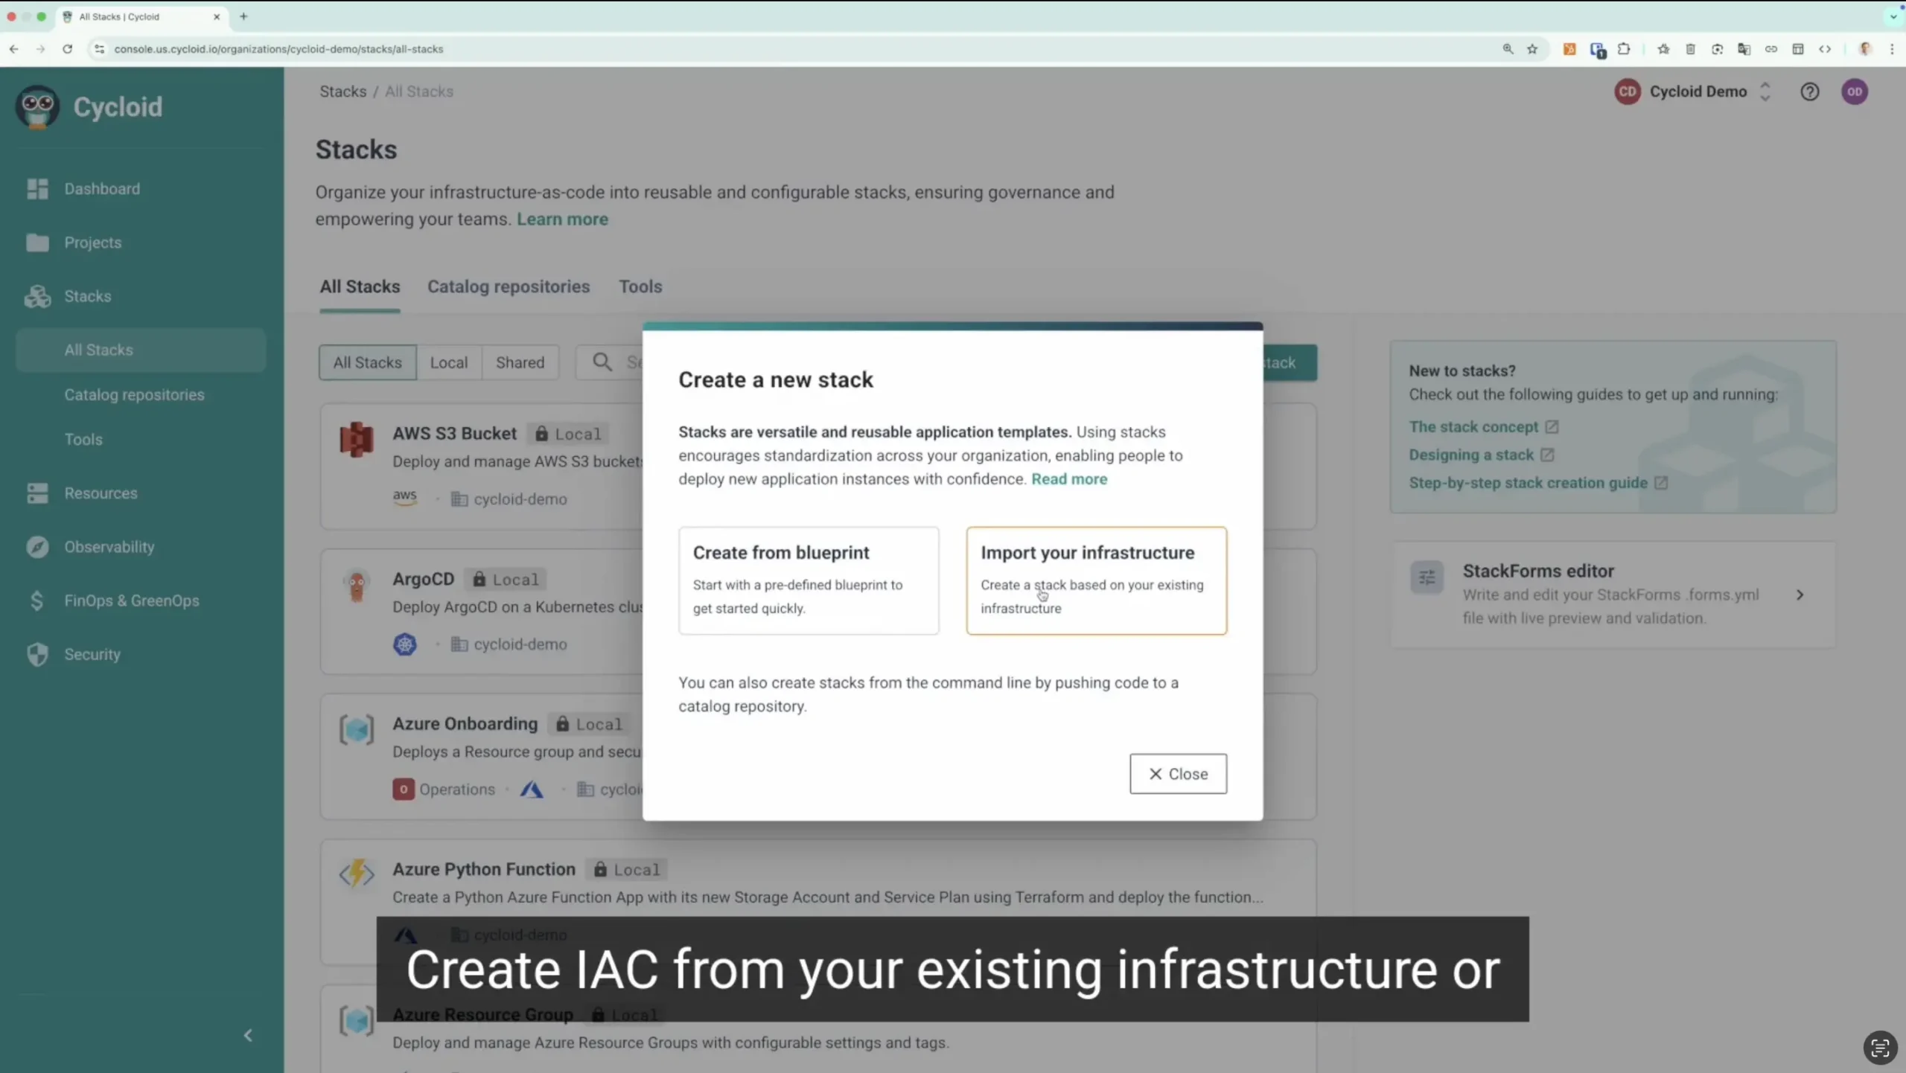The height and width of the screenshot is (1073, 1906).
Task: Click the Azure Python Function stack title
Action: 484,870
